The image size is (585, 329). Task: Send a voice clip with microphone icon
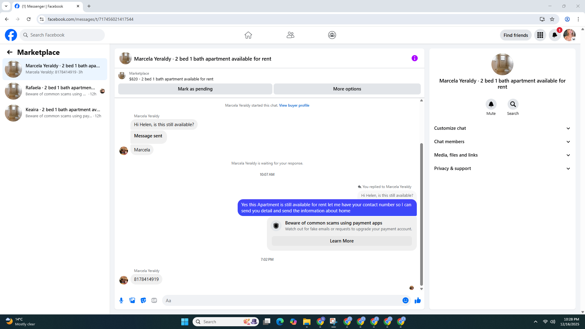121,300
